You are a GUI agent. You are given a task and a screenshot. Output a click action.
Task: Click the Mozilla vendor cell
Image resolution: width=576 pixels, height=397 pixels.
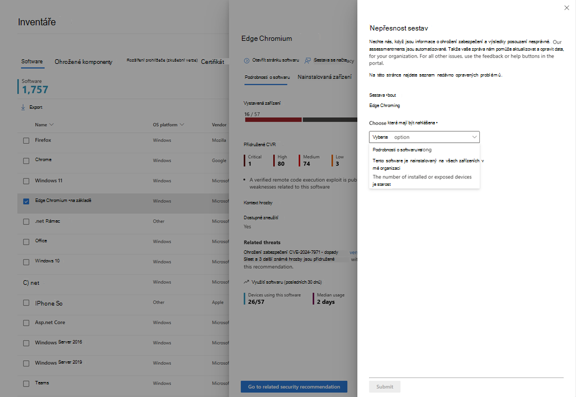pyautogui.click(x=219, y=140)
